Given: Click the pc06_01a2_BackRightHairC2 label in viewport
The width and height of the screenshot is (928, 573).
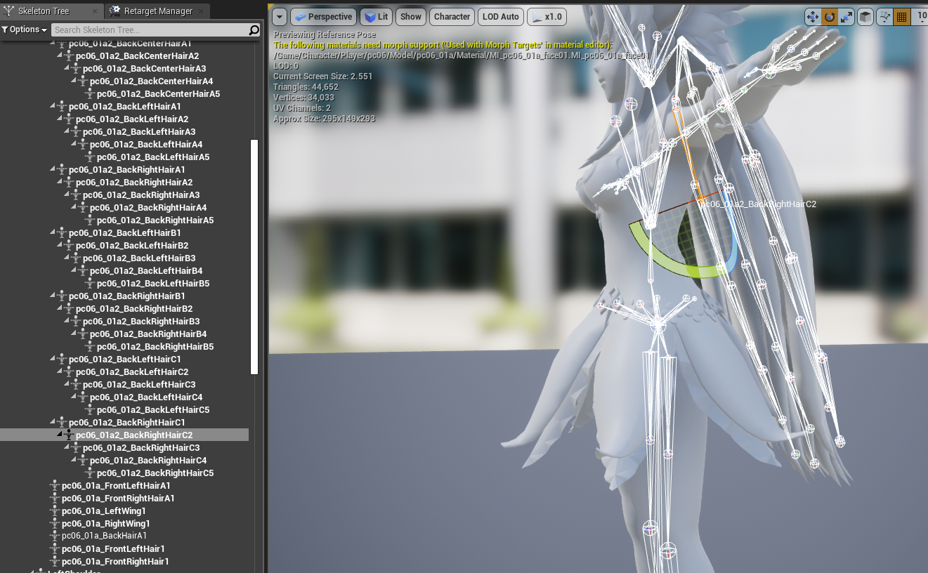Looking at the screenshot, I should coord(759,204).
